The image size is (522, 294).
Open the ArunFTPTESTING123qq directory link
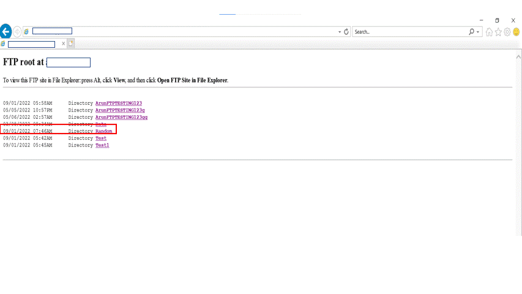[121, 117]
